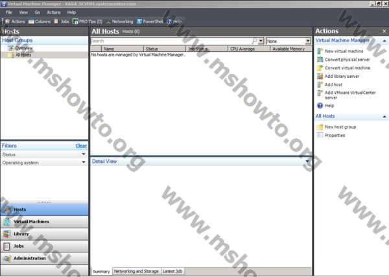Screen dimensions: 389x277
Task: Open the View menu
Action: pyautogui.click(x=23, y=12)
